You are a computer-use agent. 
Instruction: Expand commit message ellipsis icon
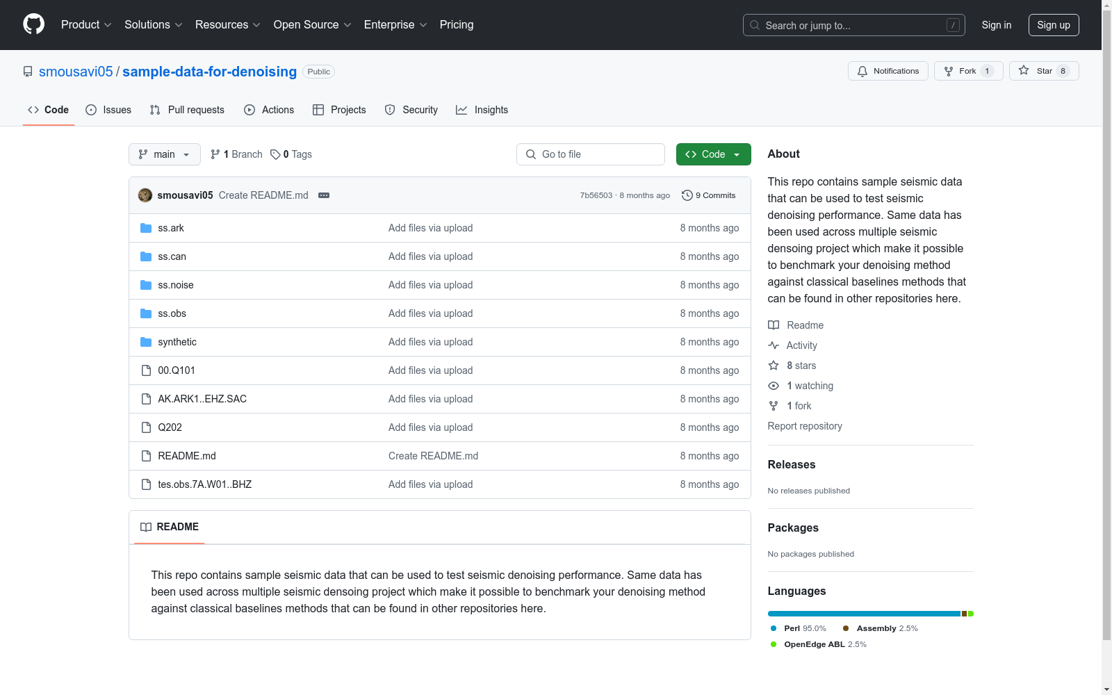tap(324, 195)
